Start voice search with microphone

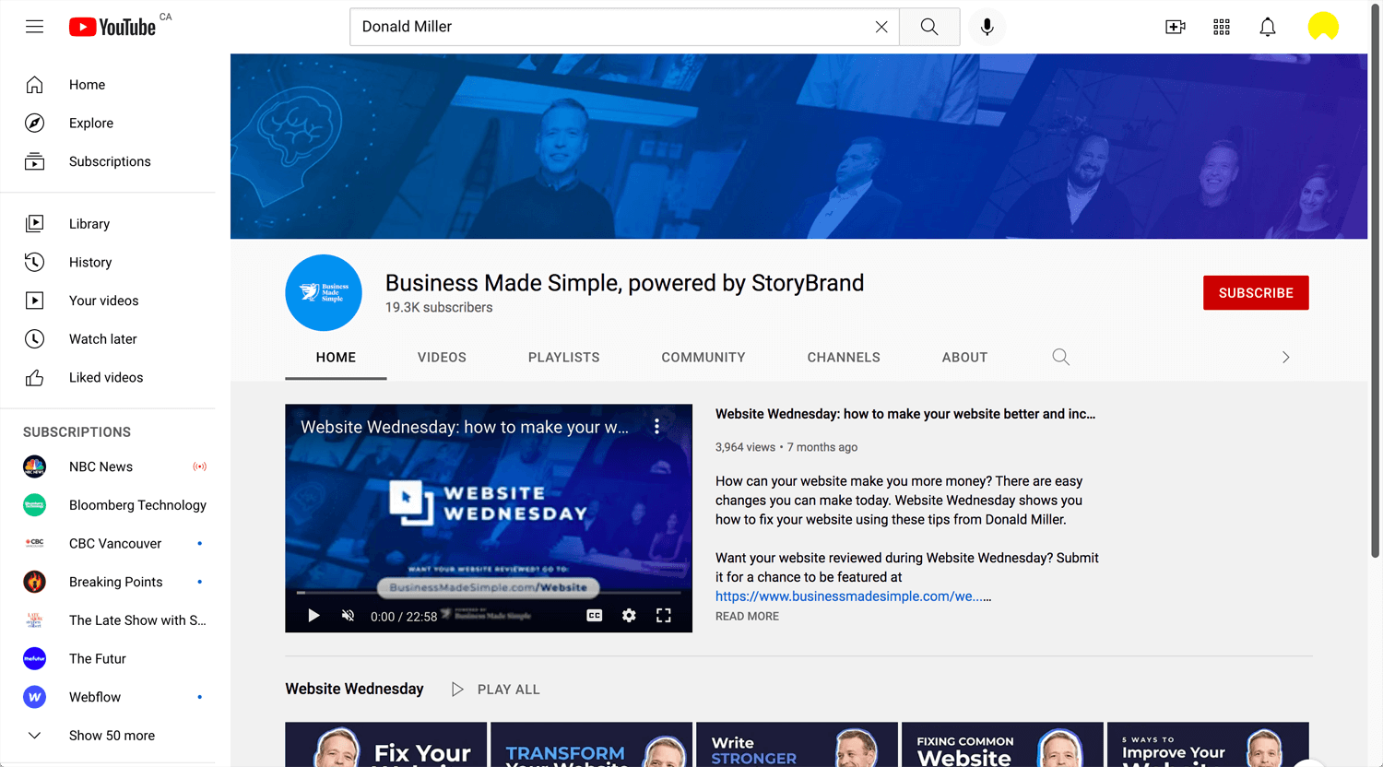(x=987, y=27)
